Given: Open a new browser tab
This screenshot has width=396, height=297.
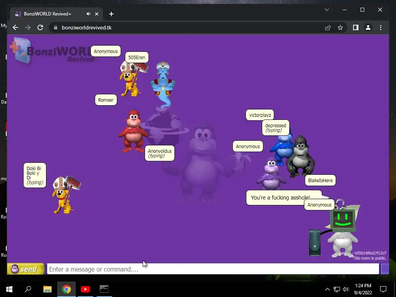Looking at the screenshot, I should 111,14.
